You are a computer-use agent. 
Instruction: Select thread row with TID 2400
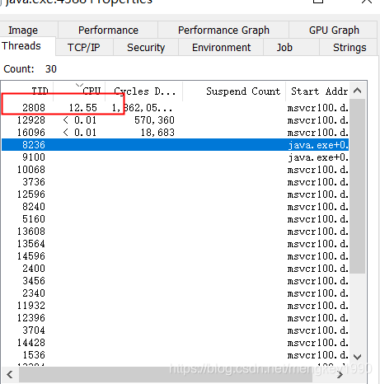pyautogui.click(x=176, y=269)
